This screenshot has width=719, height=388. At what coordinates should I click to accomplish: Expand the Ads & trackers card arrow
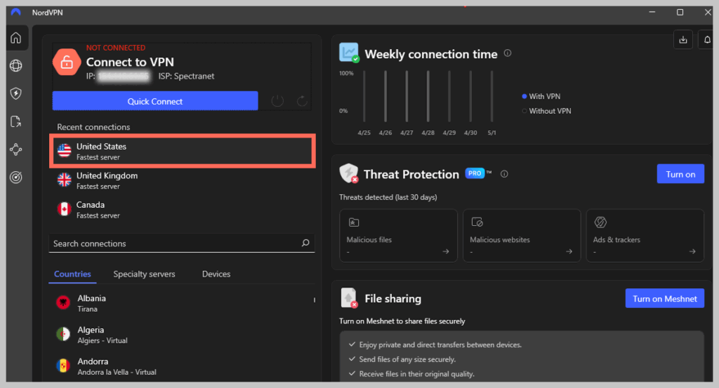point(692,251)
